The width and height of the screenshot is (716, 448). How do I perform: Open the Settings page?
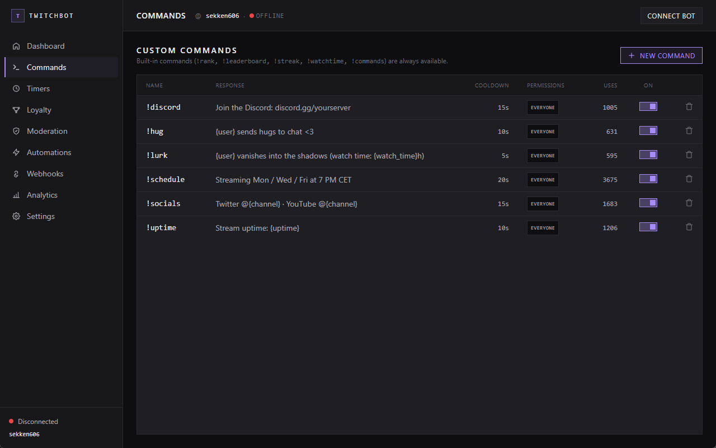(61, 216)
